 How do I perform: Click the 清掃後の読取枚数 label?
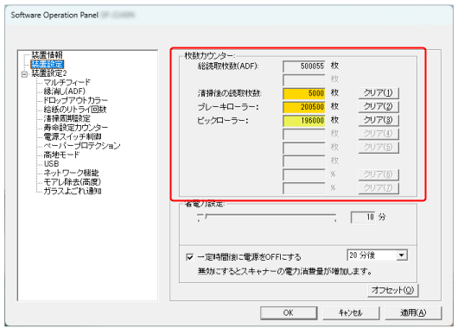(x=229, y=93)
